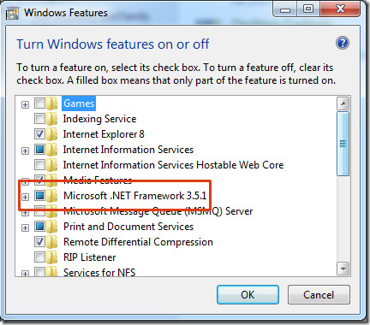Uncheck the Internet Explorer 8 checkbox
Image resolution: width=370 pixels, height=325 pixels.
39,133
